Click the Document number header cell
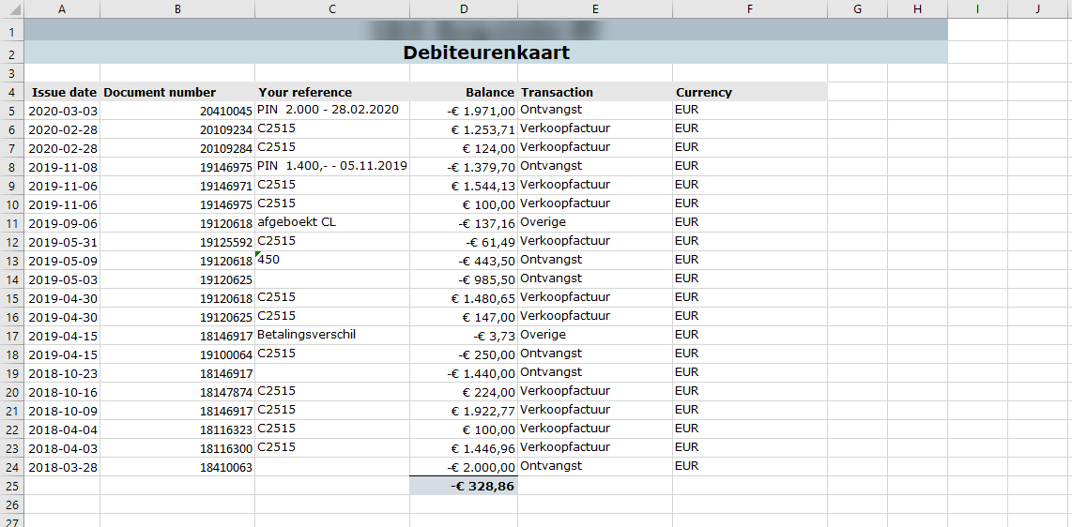 click(x=177, y=92)
